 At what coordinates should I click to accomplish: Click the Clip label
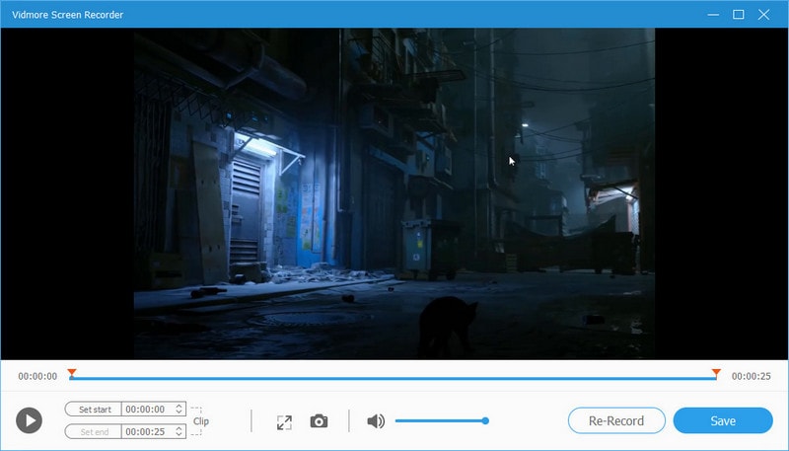[x=201, y=421]
